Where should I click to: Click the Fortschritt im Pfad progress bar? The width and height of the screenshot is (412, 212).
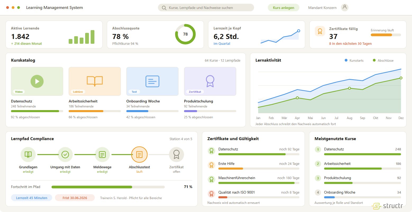(108, 187)
